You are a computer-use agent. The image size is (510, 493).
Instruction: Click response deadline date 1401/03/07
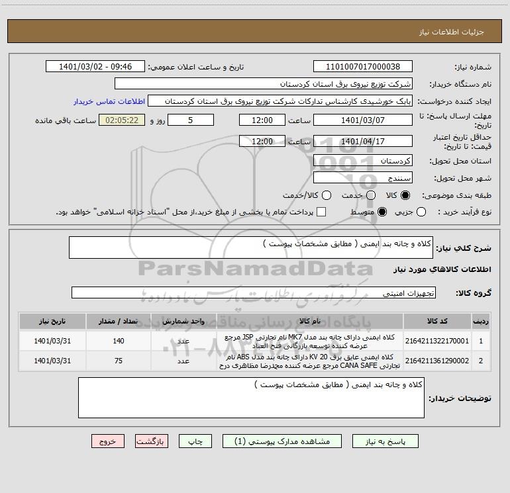tap(363, 120)
